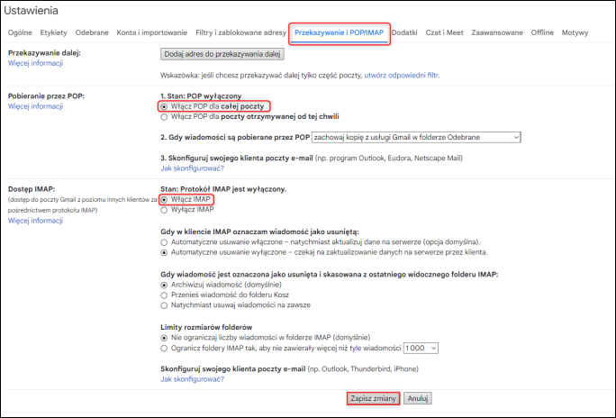Viewport: 616px width, 418px height.
Task: Click the Limity rozmiarów folderów heading
Action: click(x=206, y=327)
